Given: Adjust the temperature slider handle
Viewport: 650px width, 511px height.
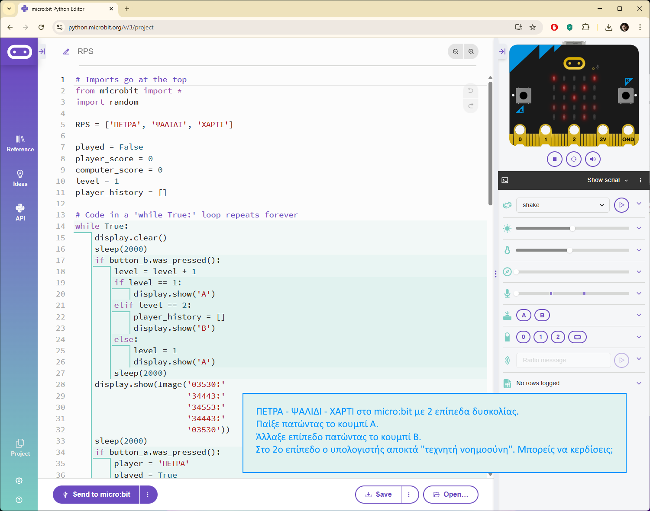Looking at the screenshot, I should tap(569, 250).
